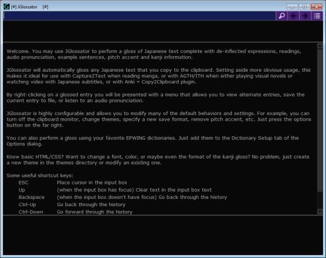This screenshot has height=258, width=326.
Task: Click the 'Ctrl-Down' shortcut key label
Action: pyautogui.click(x=31, y=212)
